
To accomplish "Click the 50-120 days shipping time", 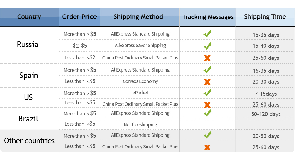I will click(266, 114).
